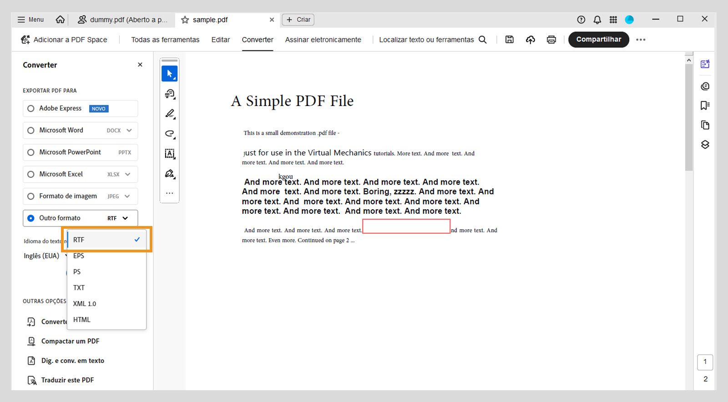The width and height of the screenshot is (728, 402).
Task: Open the apps grid icon
Action: [x=613, y=20]
